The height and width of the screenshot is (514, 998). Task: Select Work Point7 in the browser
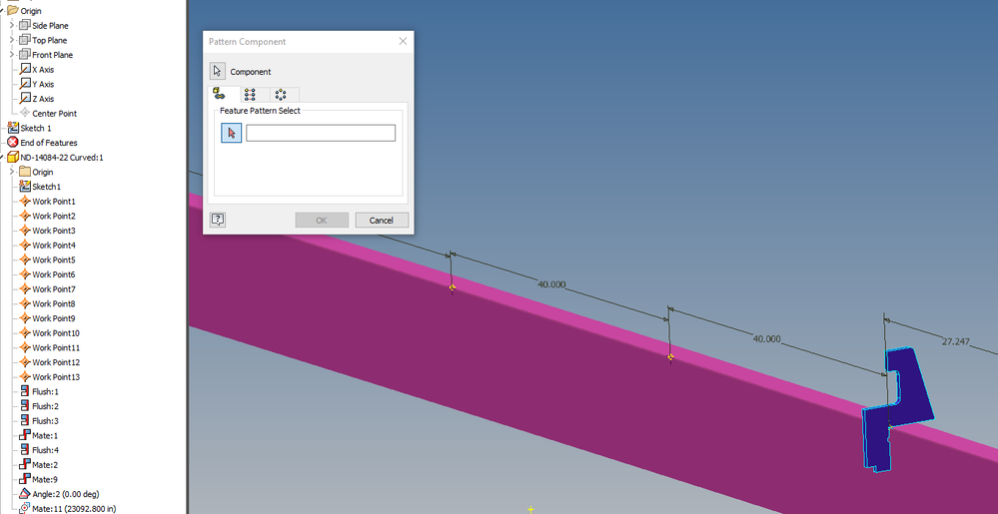pyautogui.click(x=54, y=288)
